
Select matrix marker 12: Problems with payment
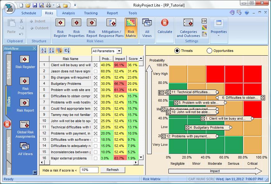[x=190, y=136]
